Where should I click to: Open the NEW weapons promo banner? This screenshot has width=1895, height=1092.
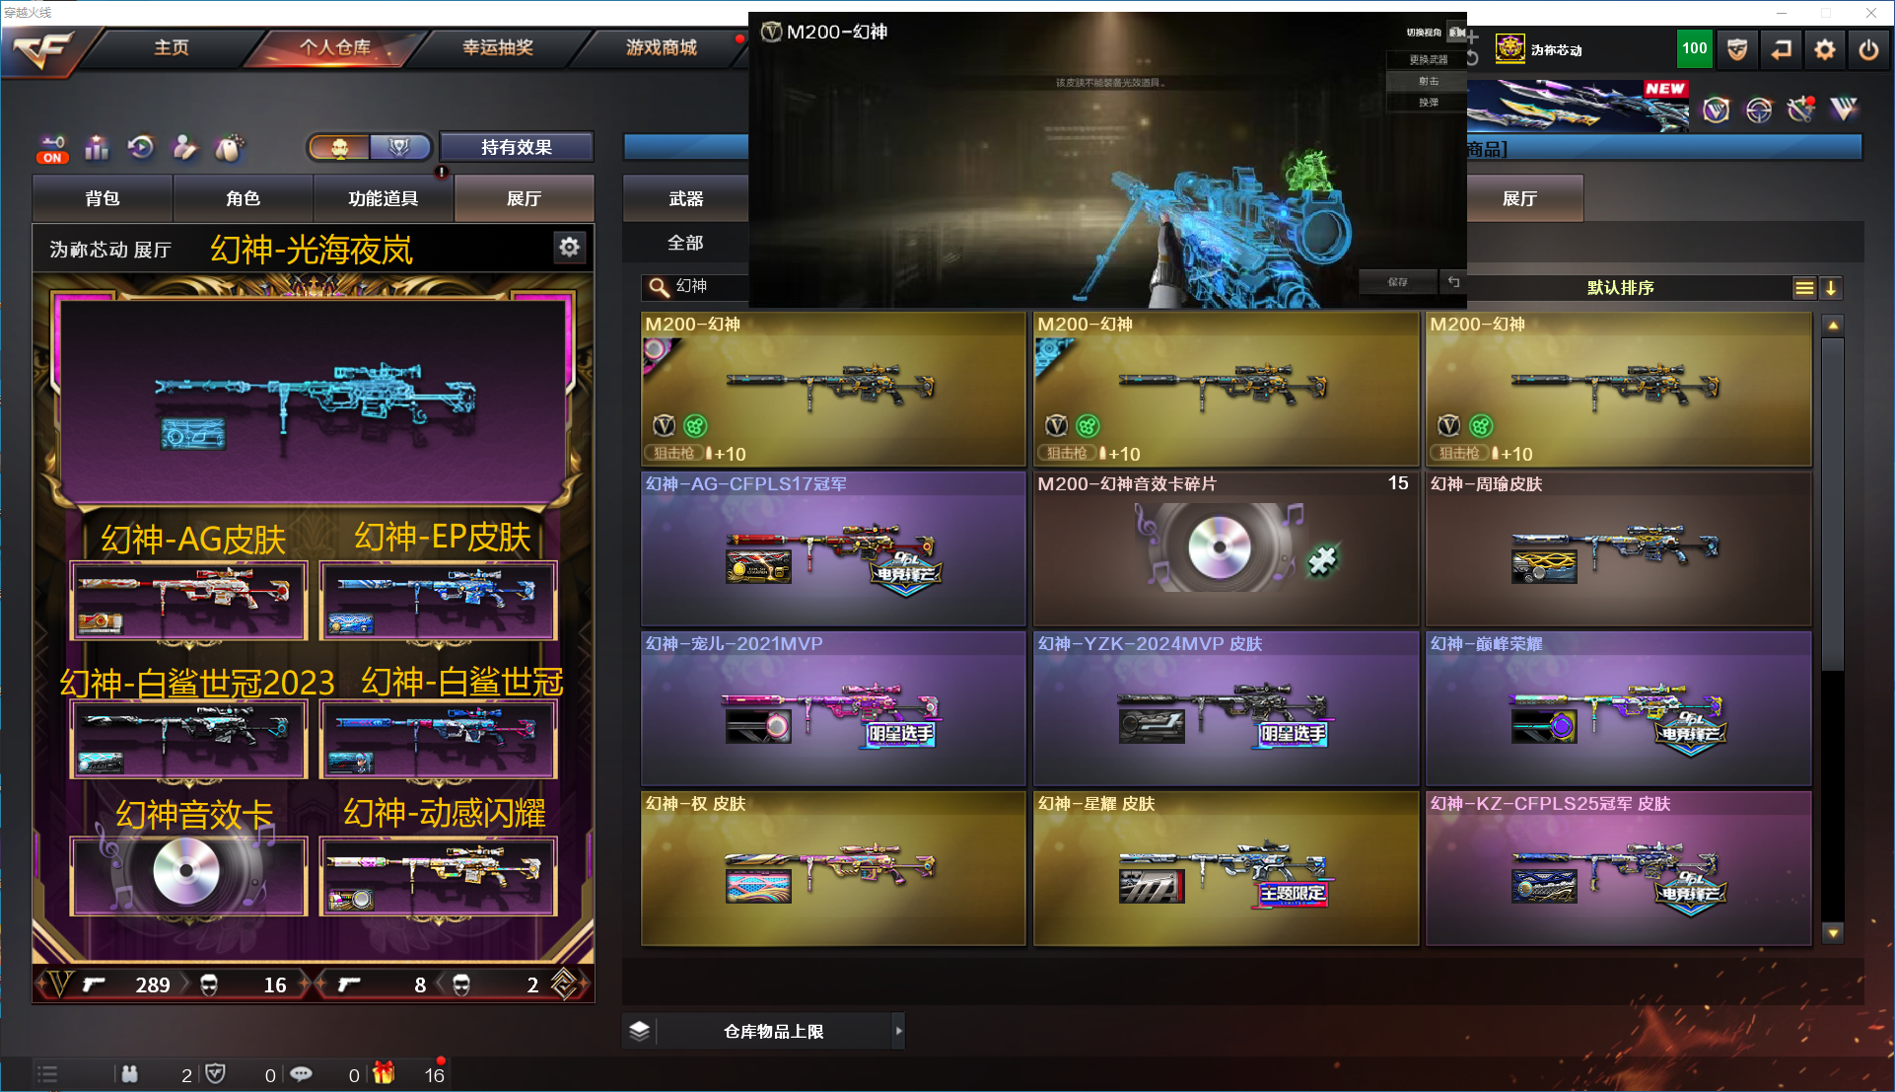click(1578, 107)
